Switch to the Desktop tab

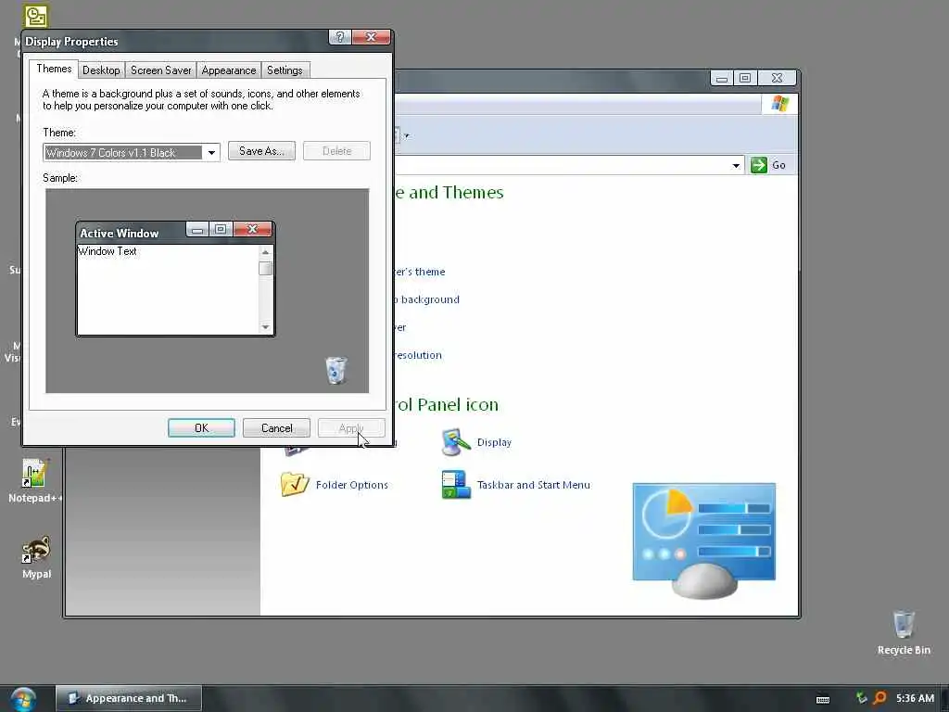point(101,70)
